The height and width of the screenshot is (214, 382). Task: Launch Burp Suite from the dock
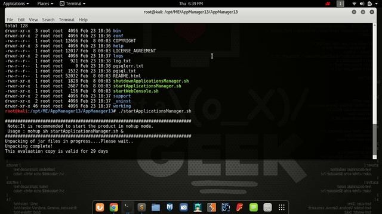pyautogui.click(x=211, y=207)
